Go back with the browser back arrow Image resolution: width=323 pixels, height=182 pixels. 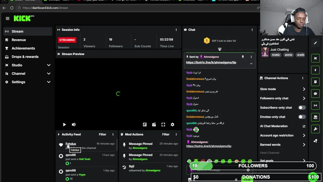4,8
